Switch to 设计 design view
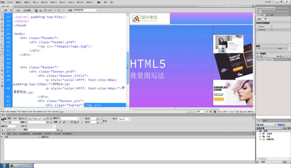This screenshot has width=291, height=168. [x=19, y=10]
